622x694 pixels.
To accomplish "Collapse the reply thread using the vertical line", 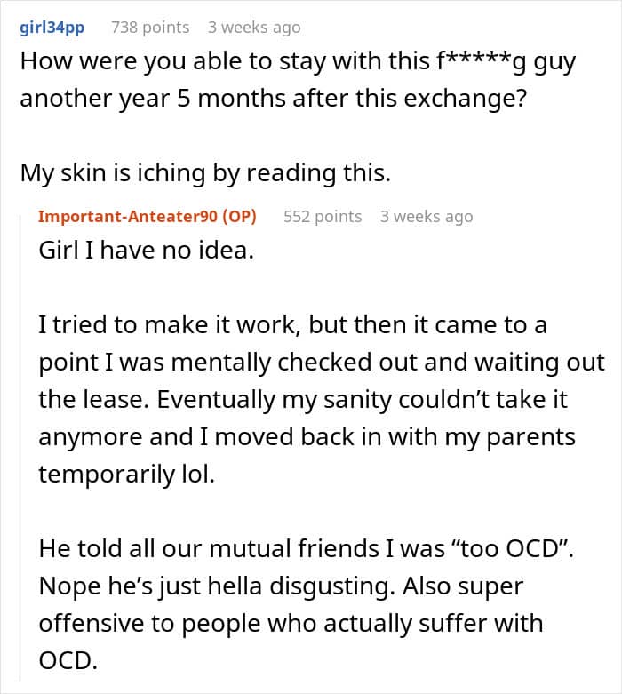I will pos(20,448).
